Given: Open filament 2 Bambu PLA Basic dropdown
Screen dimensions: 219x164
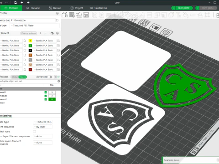Looking at the screenshot, I should pos(44,41).
